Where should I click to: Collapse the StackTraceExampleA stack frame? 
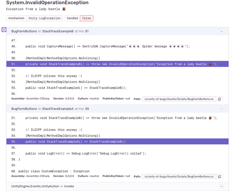coord(221,109)
